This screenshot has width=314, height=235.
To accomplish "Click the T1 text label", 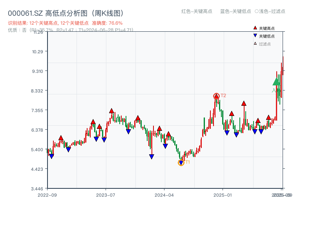I will click(x=188, y=162).
